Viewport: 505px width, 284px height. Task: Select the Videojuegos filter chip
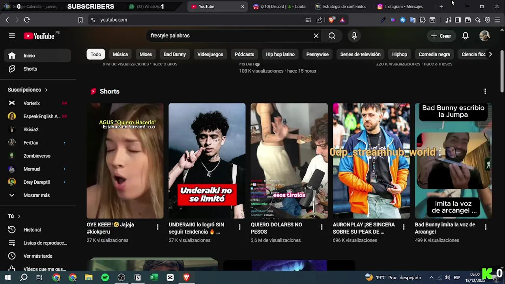210,54
